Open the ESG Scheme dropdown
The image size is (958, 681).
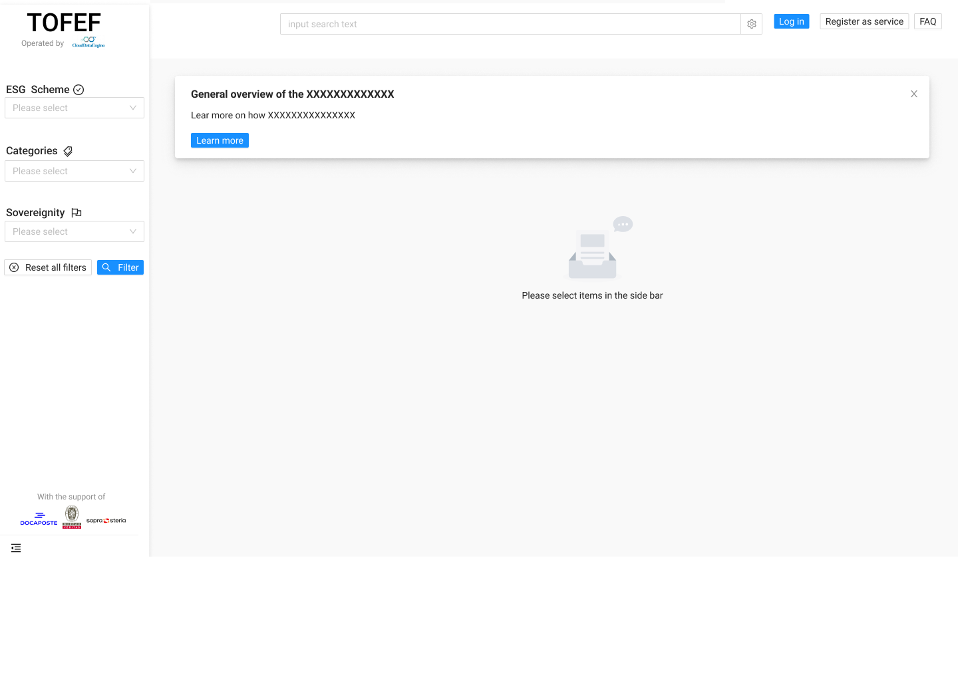(75, 108)
